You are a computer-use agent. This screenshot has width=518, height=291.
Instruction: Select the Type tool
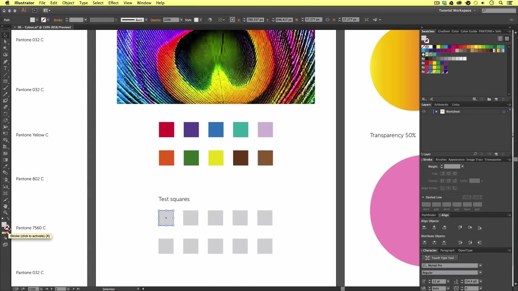click(6, 68)
